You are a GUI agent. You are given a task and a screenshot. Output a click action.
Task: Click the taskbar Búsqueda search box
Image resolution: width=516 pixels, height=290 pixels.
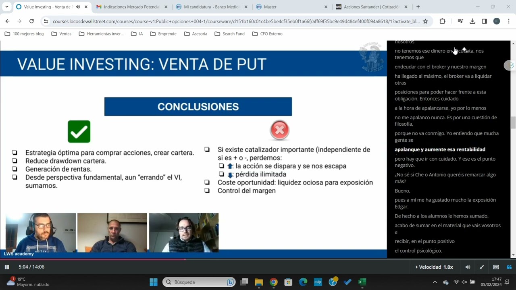199,282
